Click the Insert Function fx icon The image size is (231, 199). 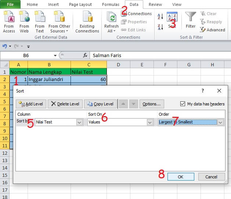(85, 55)
